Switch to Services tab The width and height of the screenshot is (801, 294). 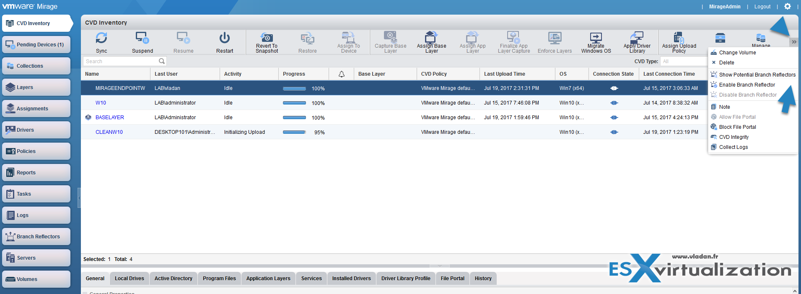311,279
